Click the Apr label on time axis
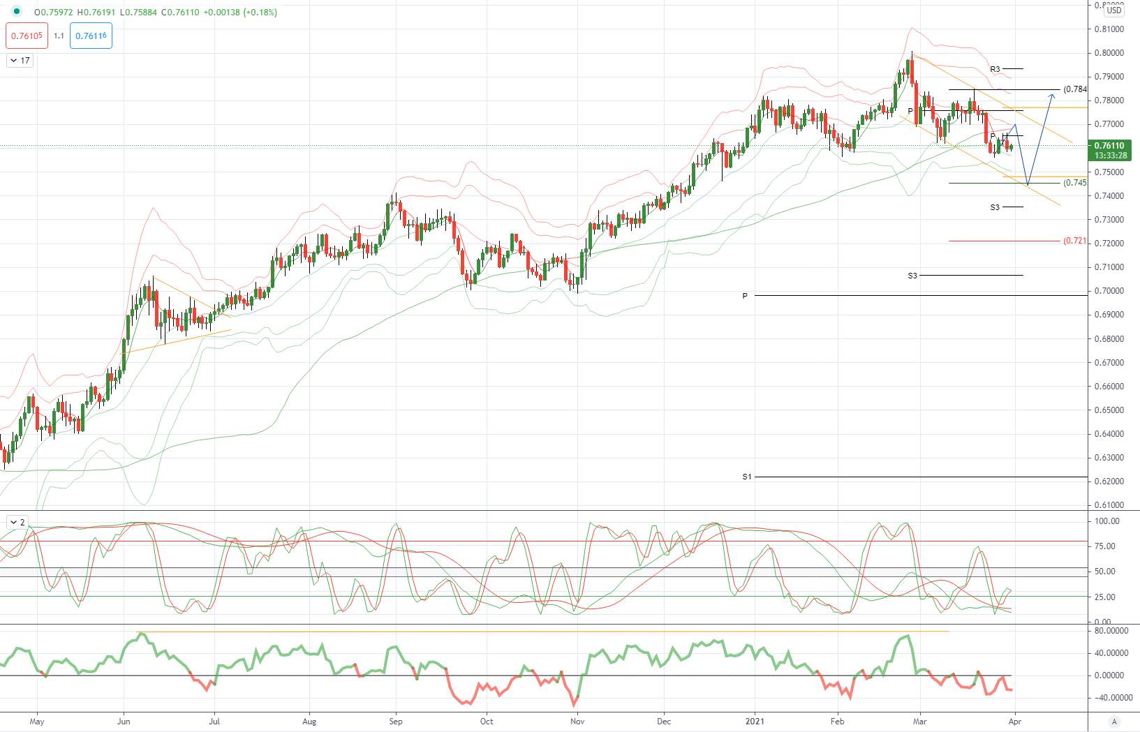Image resolution: width=1140 pixels, height=732 pixels. [x=1015, y=721]
